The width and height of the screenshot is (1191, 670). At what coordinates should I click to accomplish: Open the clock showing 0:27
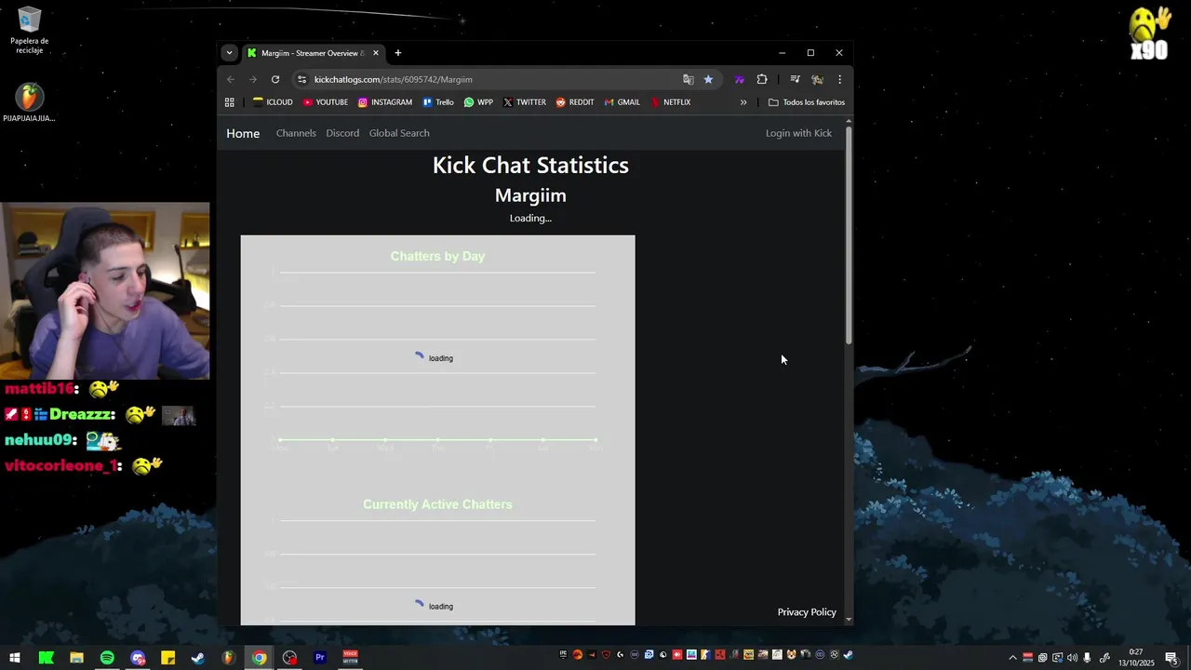click(x=1136, y=658)
